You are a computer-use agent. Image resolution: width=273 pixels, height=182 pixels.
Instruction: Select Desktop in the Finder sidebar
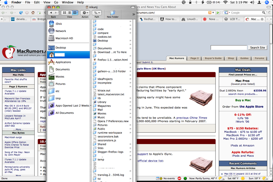click(61, 47)
